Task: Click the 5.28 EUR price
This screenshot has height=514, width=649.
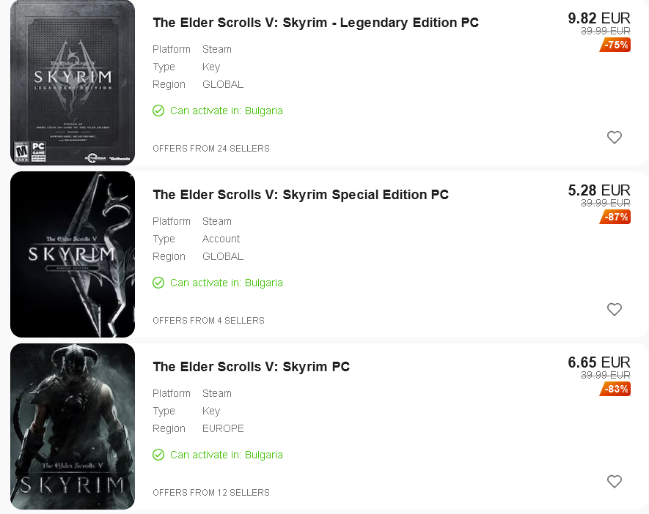Action: tap(599, 190)
